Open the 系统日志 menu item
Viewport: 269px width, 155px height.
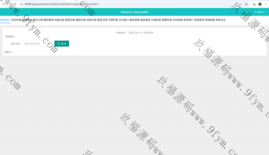click(220, 20)
